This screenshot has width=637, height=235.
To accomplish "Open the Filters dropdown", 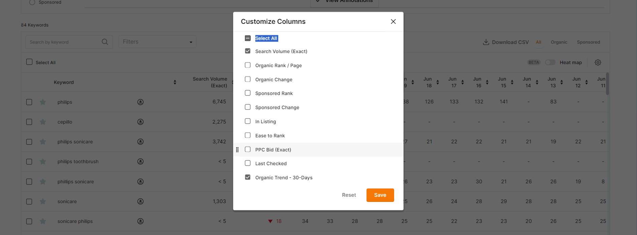I will (157, 42).
